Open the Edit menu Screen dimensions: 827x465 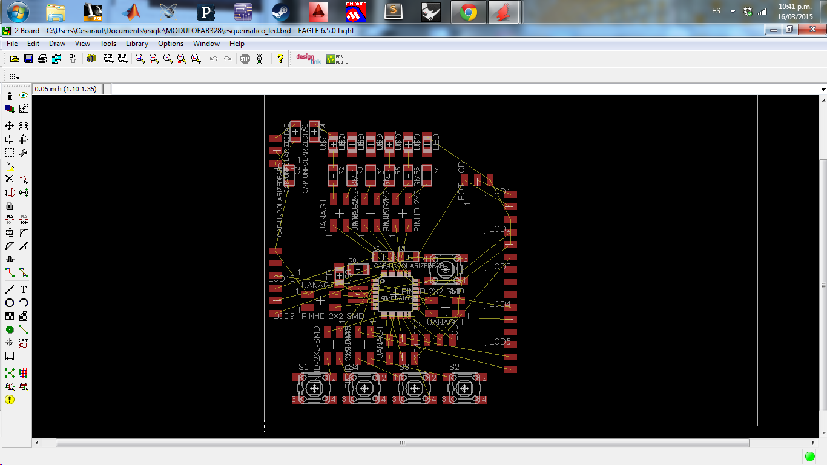tap(33, 44)
